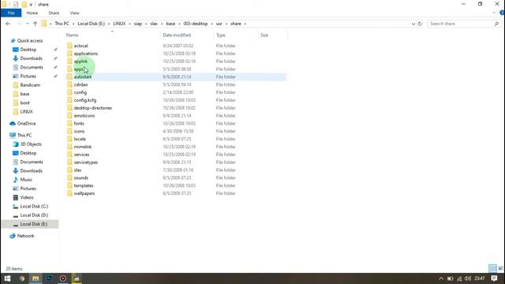Open File Explorer from the taskbar
The image size is (505, 284).
36,278
